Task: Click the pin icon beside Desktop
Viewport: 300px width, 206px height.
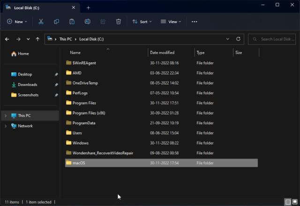Action: pos(56,74)
